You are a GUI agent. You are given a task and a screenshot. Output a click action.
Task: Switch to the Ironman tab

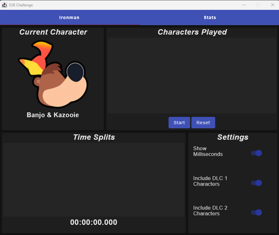(x=70, y=17)
